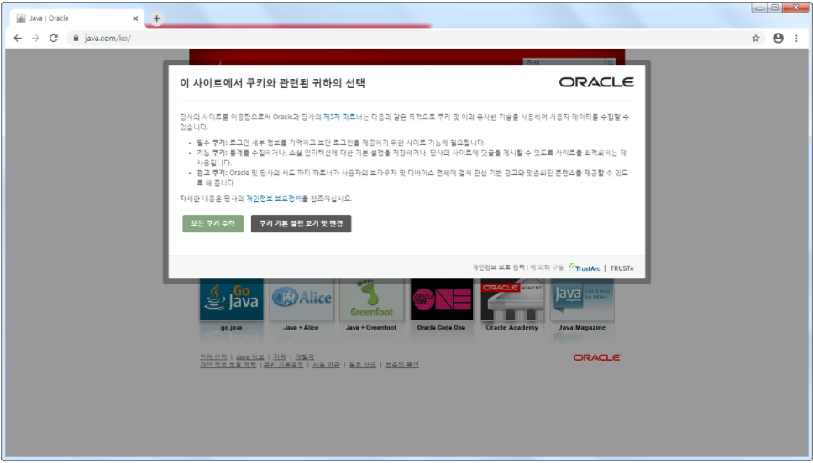This screenshot has height=463, width=813.
Task: Reload the page with the refresh icon
Action: (x=54, y=38)
